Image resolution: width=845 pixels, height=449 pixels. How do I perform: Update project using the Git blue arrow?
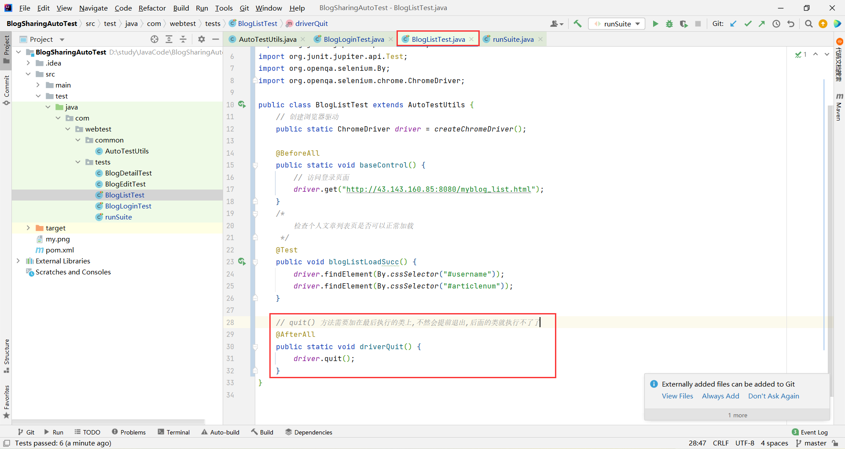(733, 24)
